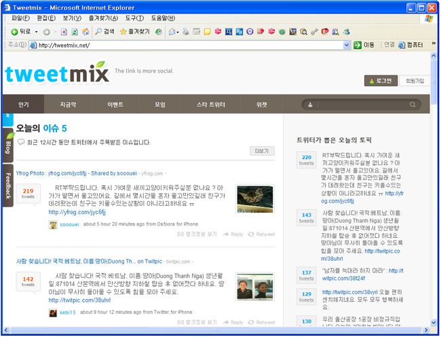Click the horizontal scrollbar right arrow
This screenshot has width=441, height=337.
click(426, 330)
